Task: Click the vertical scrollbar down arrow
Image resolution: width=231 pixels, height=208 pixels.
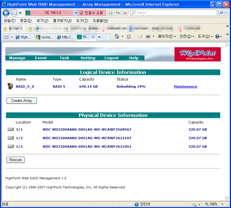Action: point(227,198)
